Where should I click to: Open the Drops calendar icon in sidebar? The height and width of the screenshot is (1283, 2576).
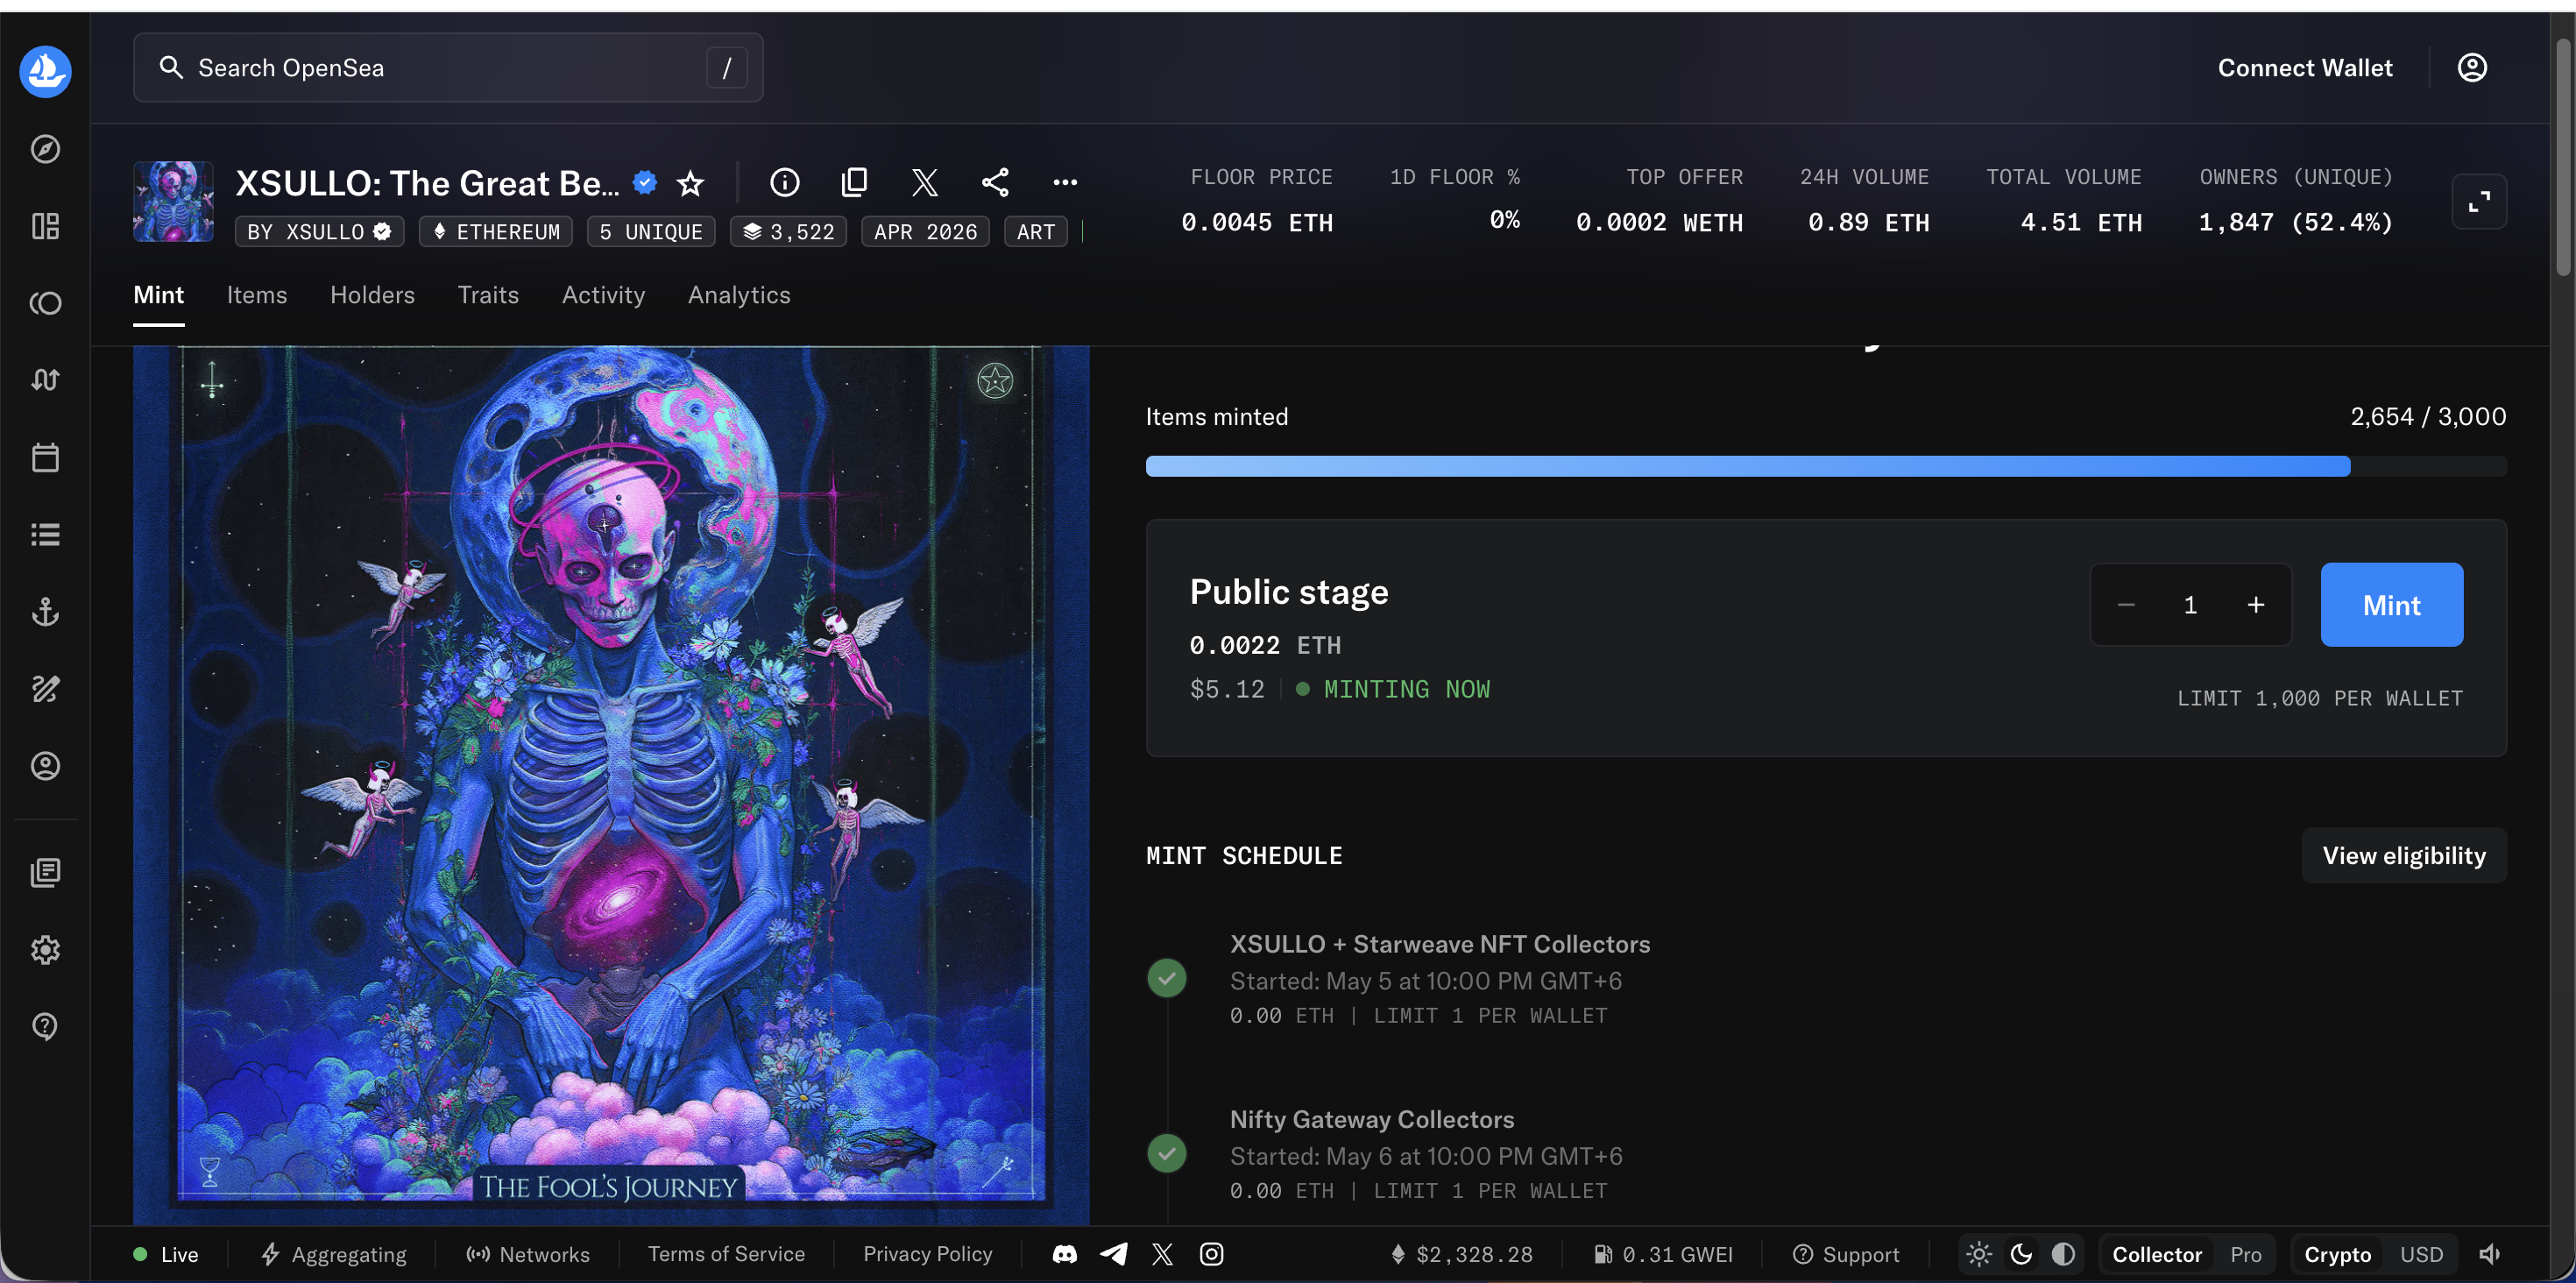point(45,457)
